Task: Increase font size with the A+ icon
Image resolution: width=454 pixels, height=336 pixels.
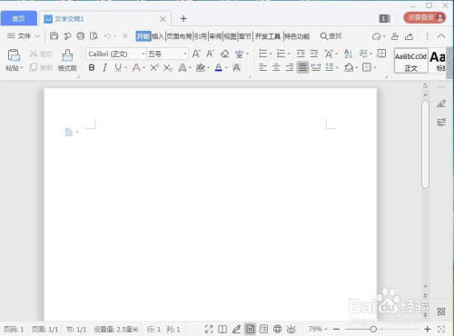Action: tap(196, 54)
